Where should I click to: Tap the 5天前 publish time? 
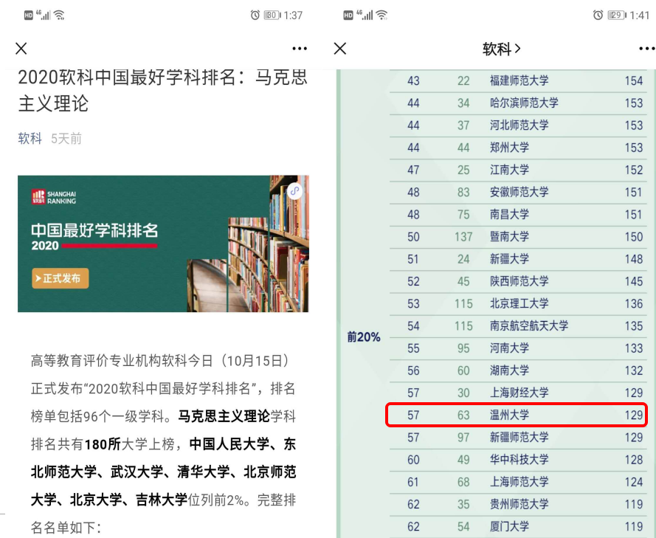(x=66, y=138)
